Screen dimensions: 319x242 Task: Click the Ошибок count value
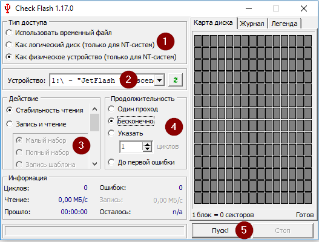[180, 188]
